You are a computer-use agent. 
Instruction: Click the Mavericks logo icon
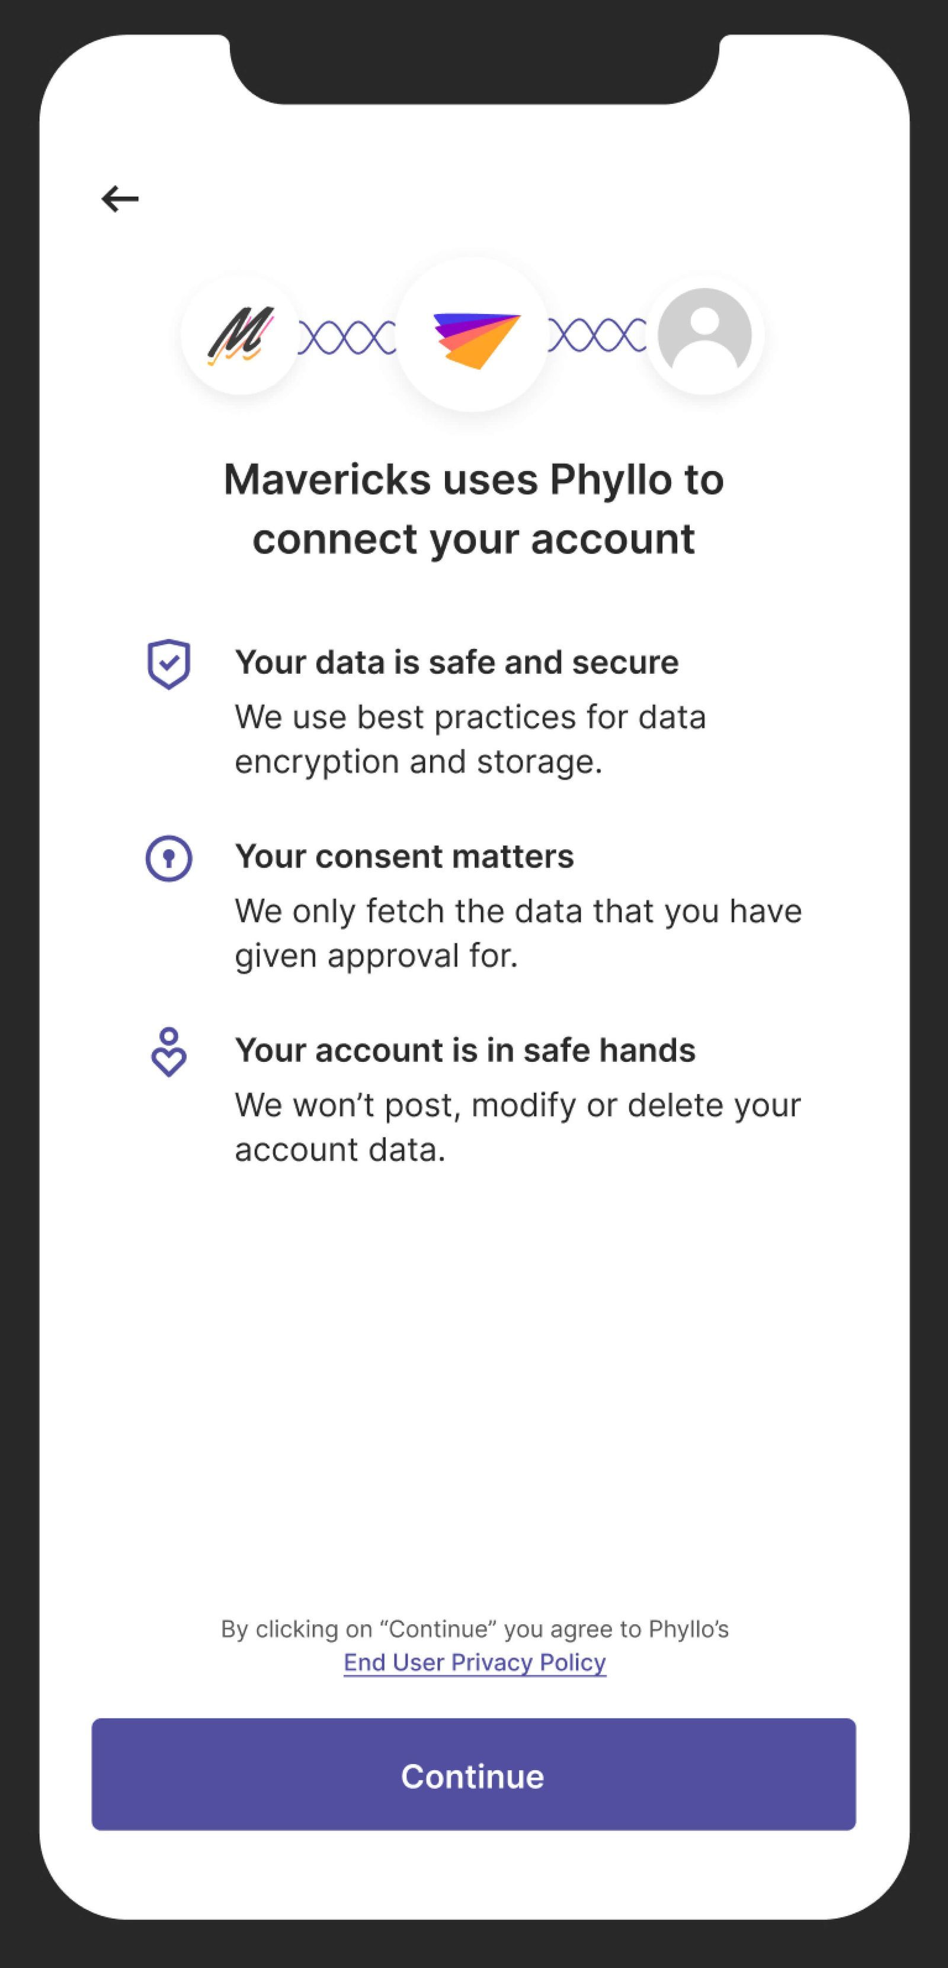(x=240, y=335)
